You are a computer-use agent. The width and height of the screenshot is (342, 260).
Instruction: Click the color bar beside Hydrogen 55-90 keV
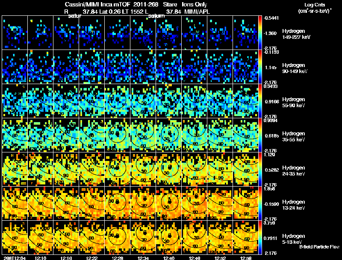(x=260, y=101)
